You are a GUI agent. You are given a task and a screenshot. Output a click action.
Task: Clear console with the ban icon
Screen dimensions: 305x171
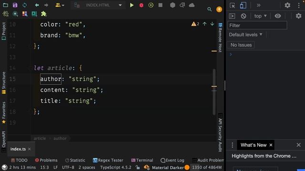tap(244, 16)
